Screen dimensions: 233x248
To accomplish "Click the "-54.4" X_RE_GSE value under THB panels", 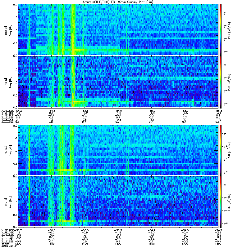I will coord(51,111).
